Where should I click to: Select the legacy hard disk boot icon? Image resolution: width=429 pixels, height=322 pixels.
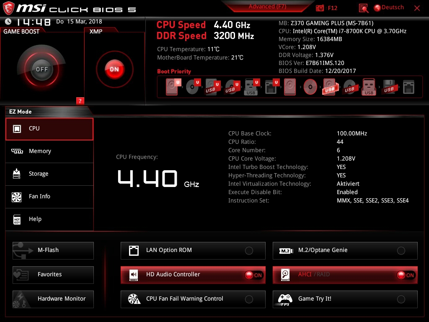pos(290,87)
